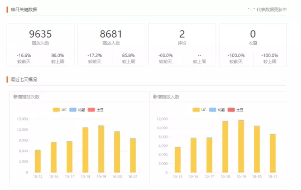
Task: Toggle UC legend in 新增播放次数 chart
Action: (x=59, y=110)
